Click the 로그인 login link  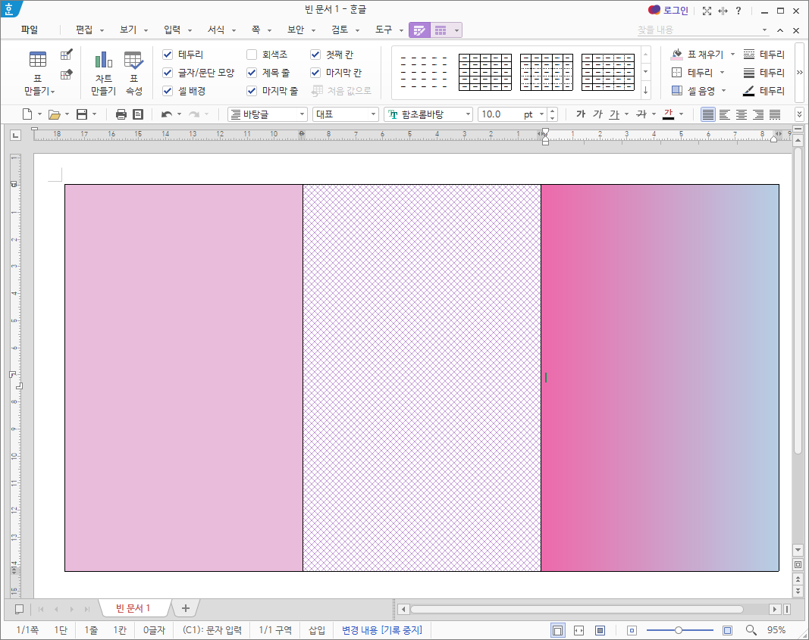tap(676, 11)
